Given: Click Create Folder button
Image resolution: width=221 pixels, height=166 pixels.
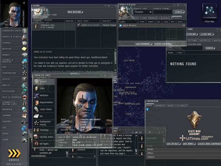Looking at the screenshot, I should 162,44.
